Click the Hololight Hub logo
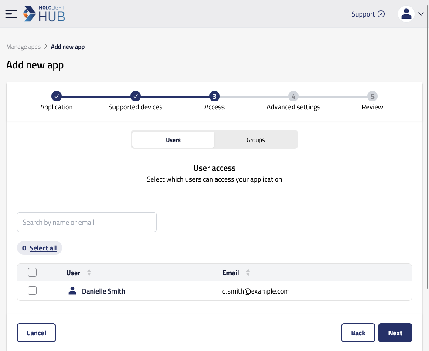 (x=44, y=13)
